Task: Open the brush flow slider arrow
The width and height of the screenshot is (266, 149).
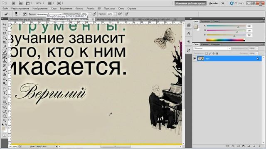Action: [115, 14]
